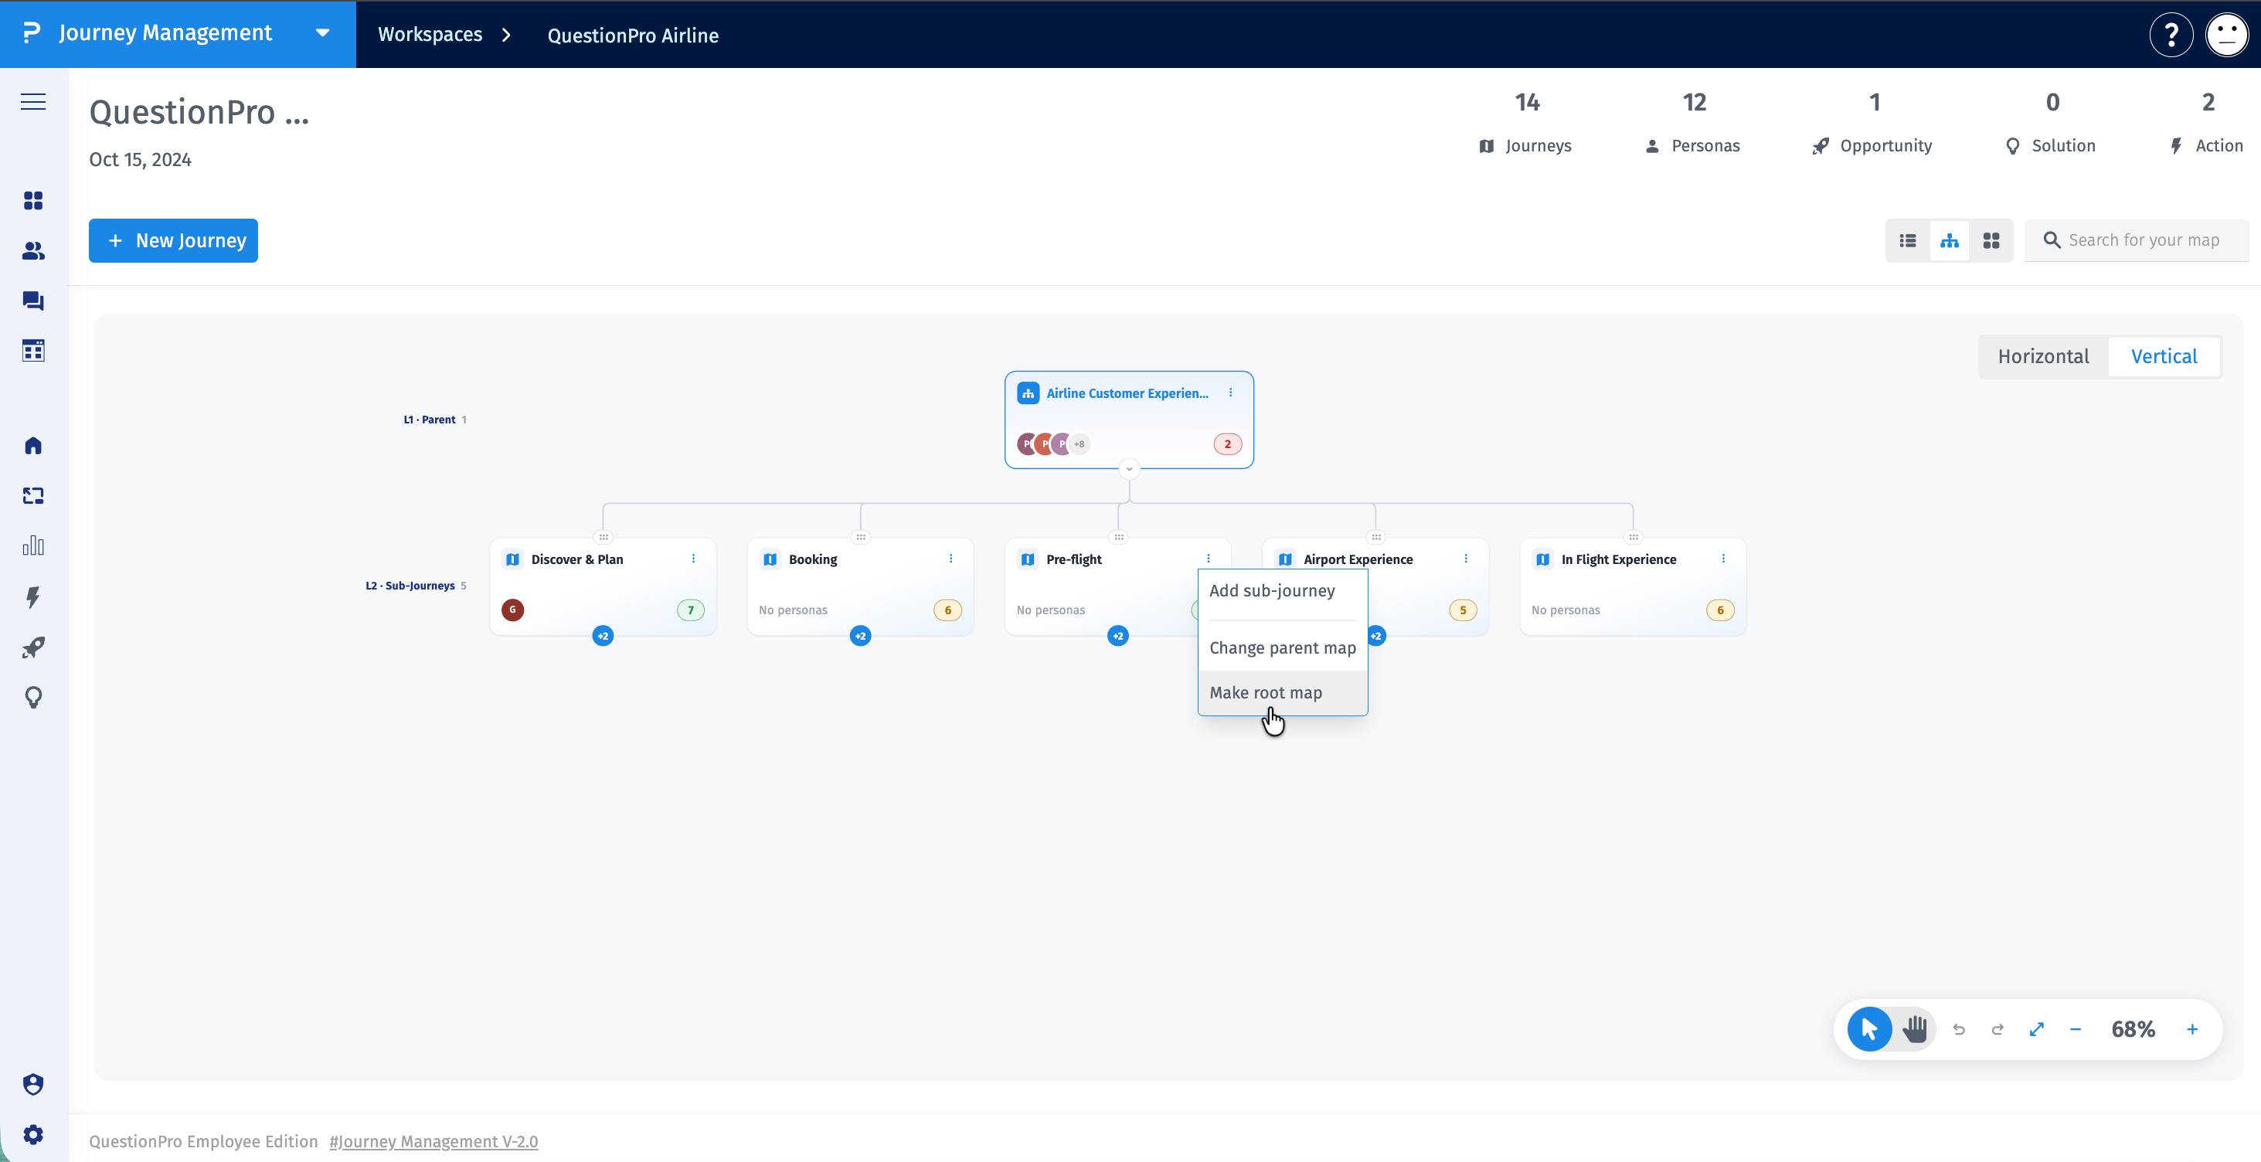The image size is (2261, 1162).
Task: Switch layout to Horizontal
Action: pos(2042,356)
